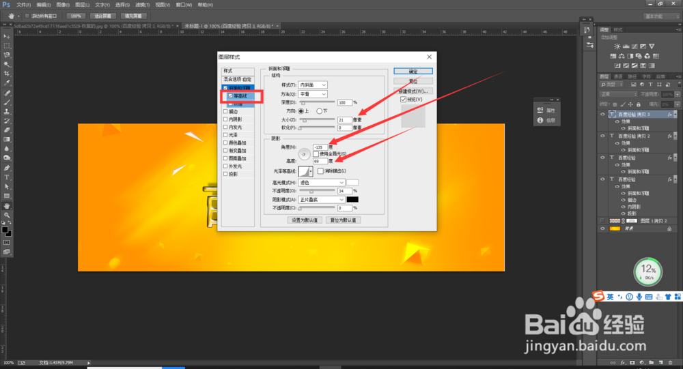
Task: Click the 适合屏幕 button
Action: point(103,16)
